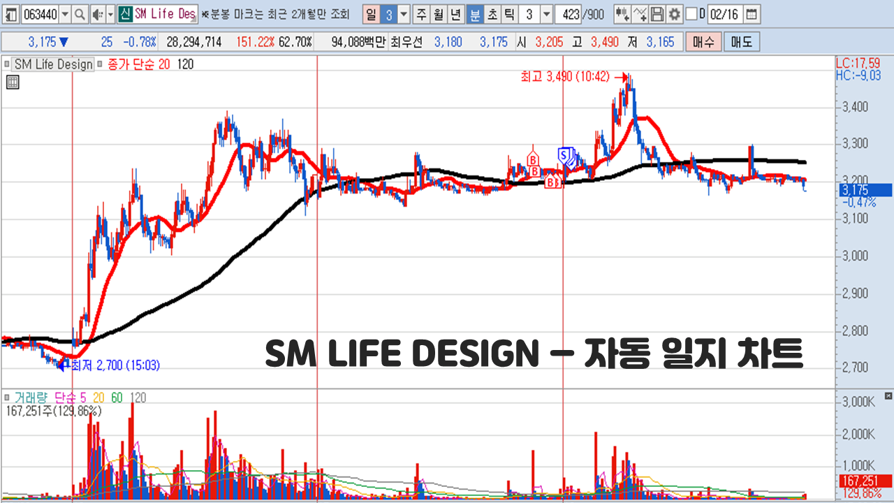Click the minute interval value 3 field

(x=530, y=14)
